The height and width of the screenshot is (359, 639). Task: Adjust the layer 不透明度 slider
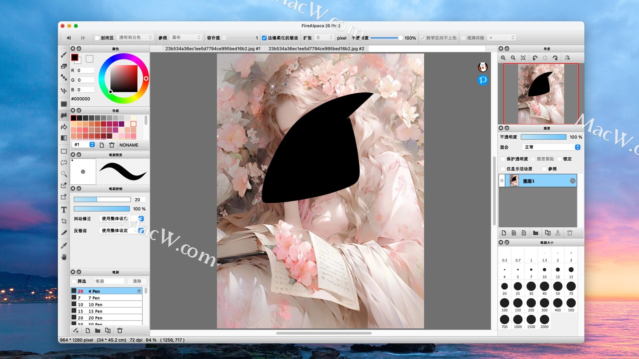point(543,137)
